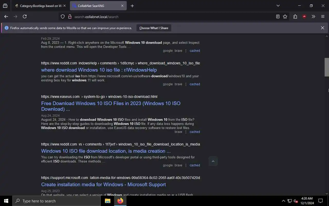Expand the list all tabs dropdown

click(278, 6)
